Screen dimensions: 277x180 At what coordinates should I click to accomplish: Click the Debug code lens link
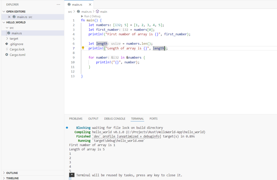pos(96,16)
